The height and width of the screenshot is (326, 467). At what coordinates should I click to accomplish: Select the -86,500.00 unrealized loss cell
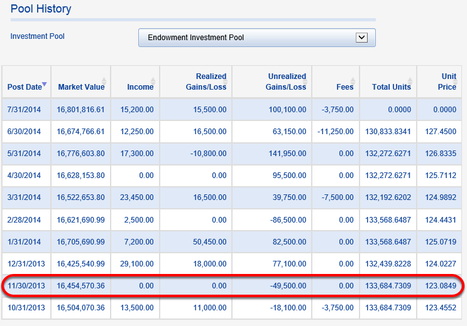click(288, 220)
